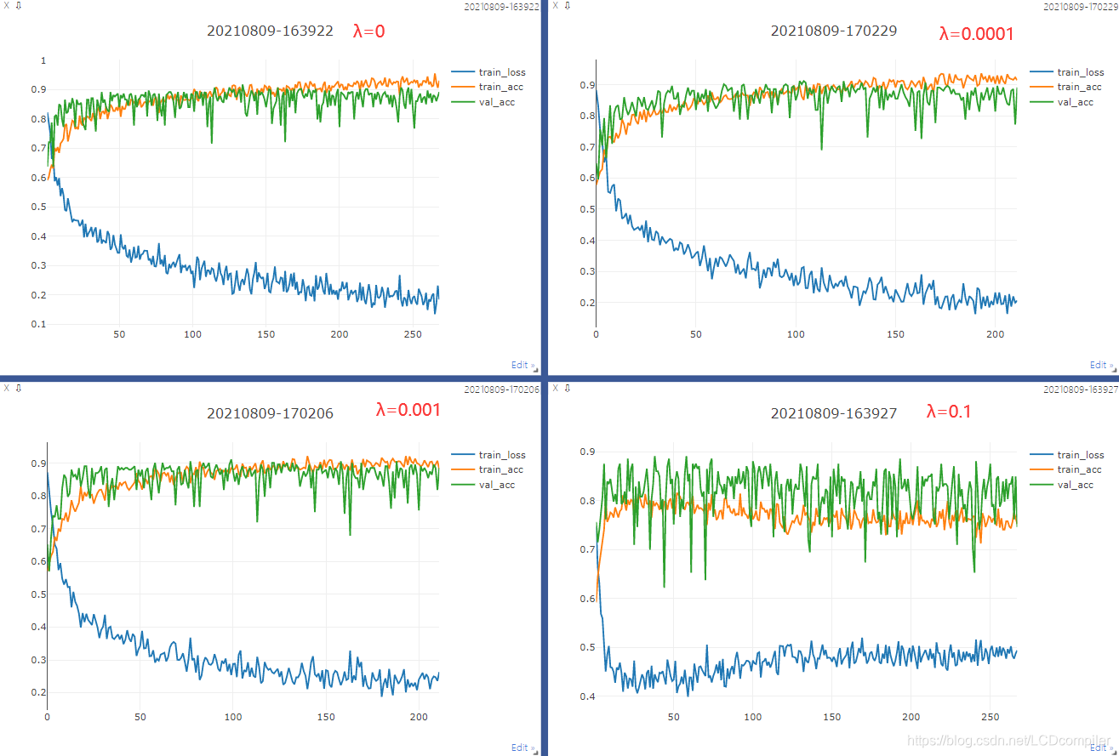This screenshot has width=1119, height=756.
Task: Click resize handle of 20210809-170206 pane
Action: click(534, 751)
